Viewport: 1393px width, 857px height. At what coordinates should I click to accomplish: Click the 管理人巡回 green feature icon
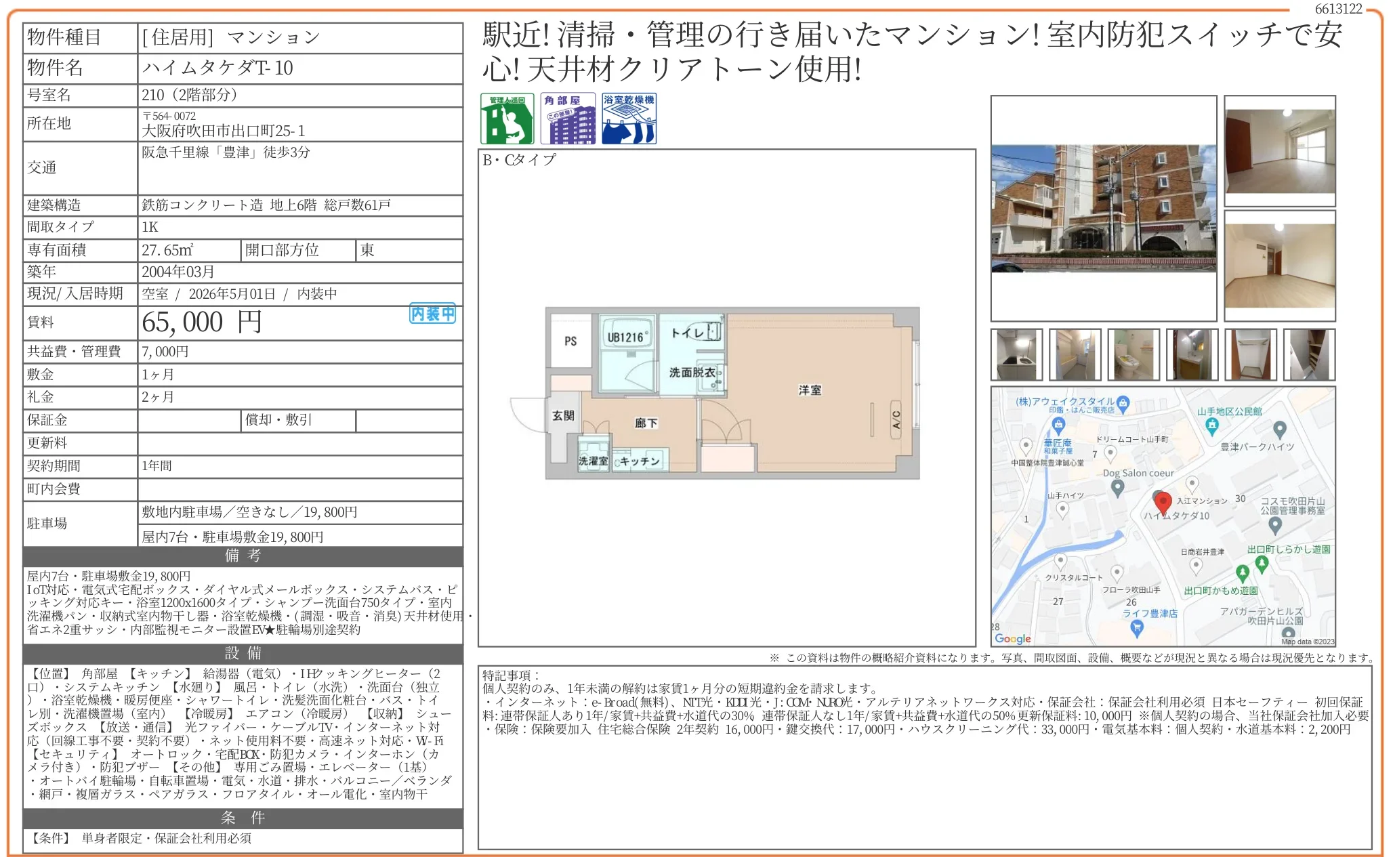[x=507, y=119]
